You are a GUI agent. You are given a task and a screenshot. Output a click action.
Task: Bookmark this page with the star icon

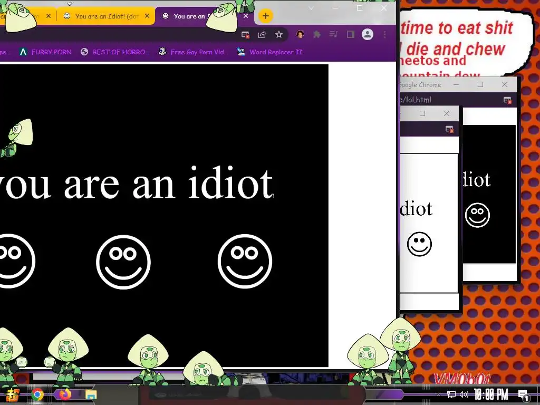(x=279, y=34)
